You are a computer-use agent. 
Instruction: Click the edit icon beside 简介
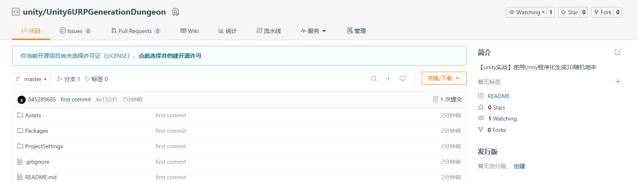click(x=618, y=52)
